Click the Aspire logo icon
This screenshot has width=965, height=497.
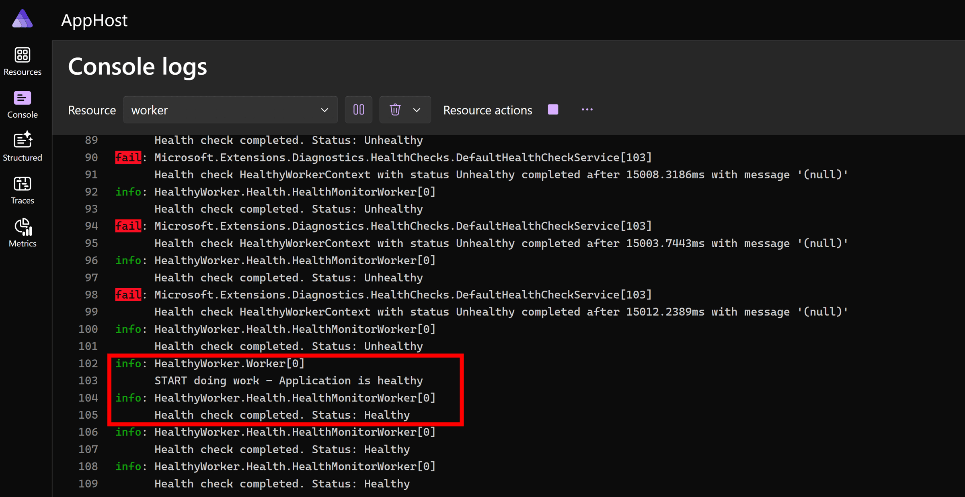(22, 19)
